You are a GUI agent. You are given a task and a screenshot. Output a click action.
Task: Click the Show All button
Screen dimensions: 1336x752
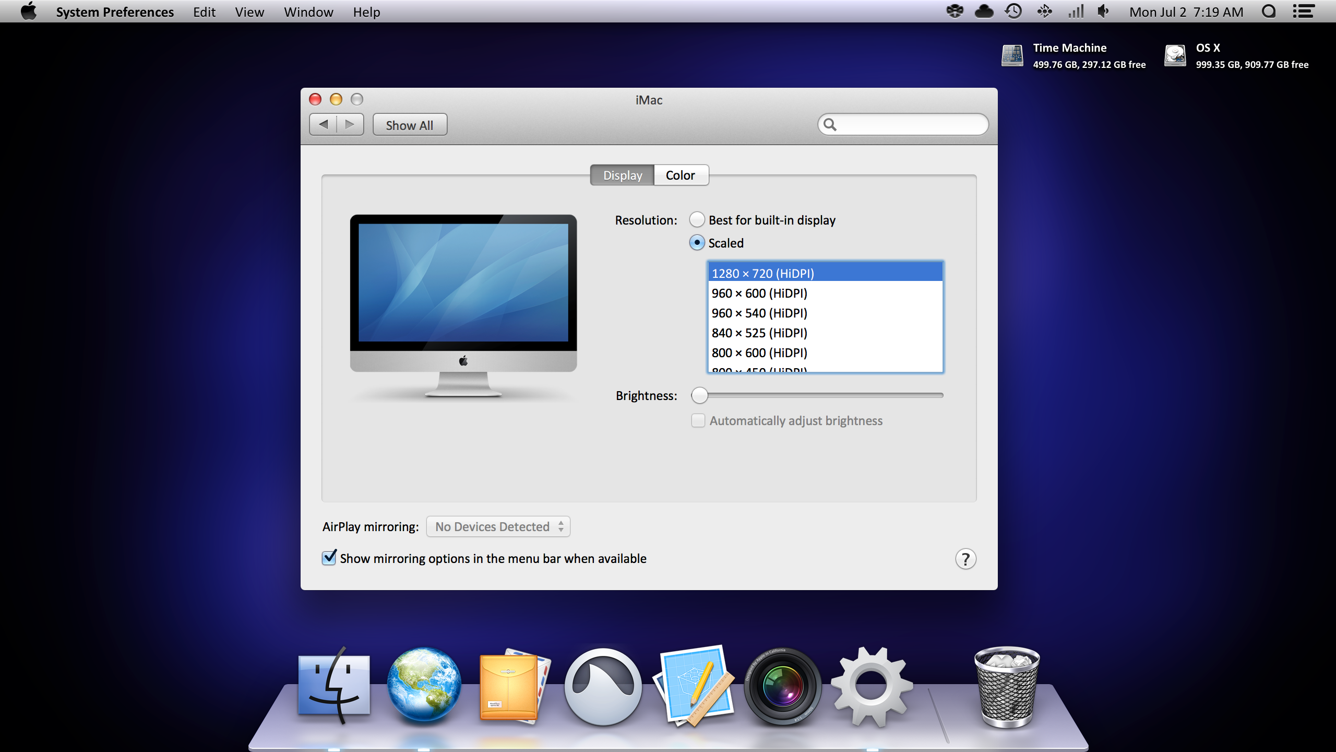410,125
